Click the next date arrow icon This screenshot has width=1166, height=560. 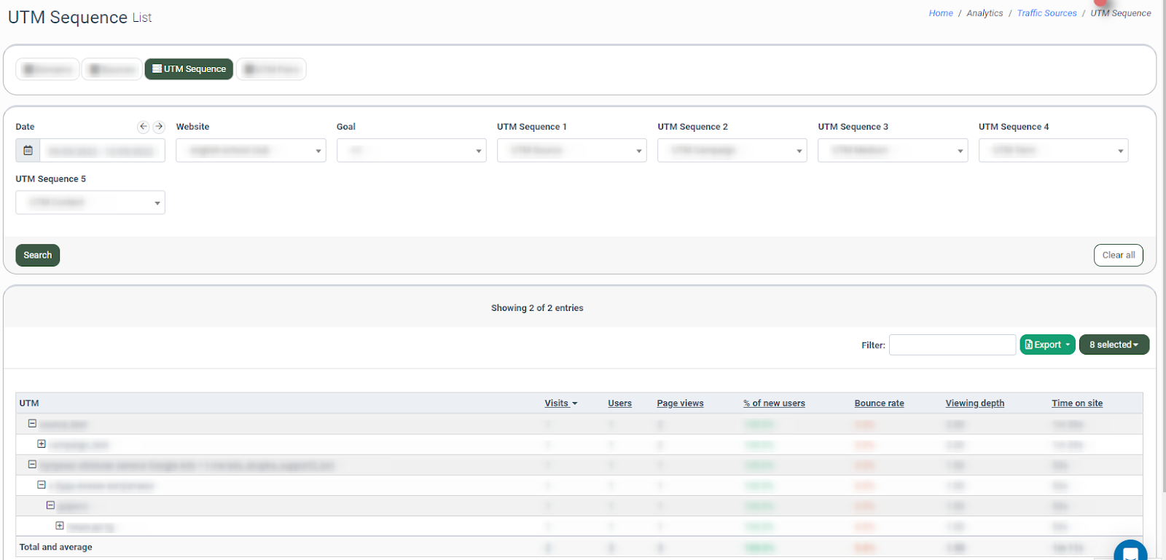[x=159, y=127]
